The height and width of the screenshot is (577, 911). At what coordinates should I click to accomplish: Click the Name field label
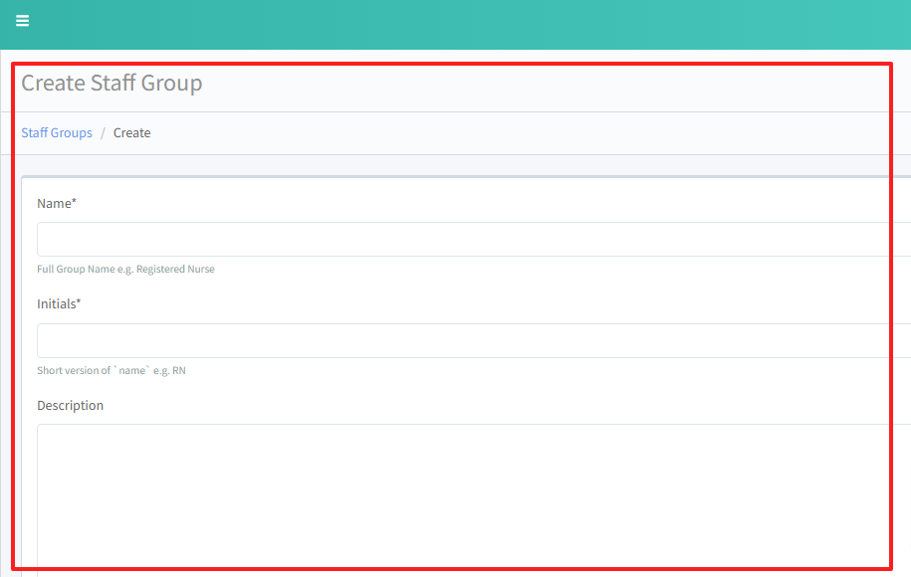54,204
